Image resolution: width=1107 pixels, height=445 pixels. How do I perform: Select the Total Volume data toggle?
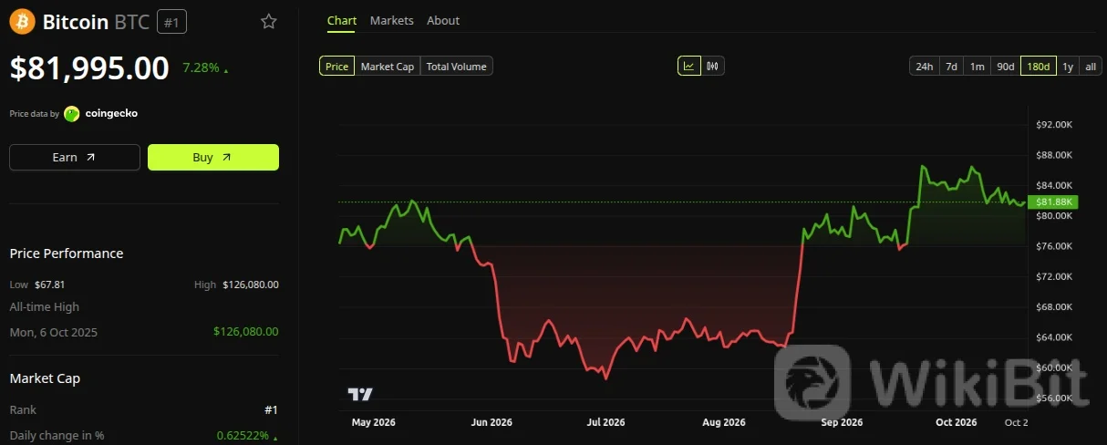(457, 66)
